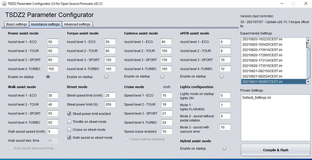Enable Cruise on street mode

pos(69,129)
